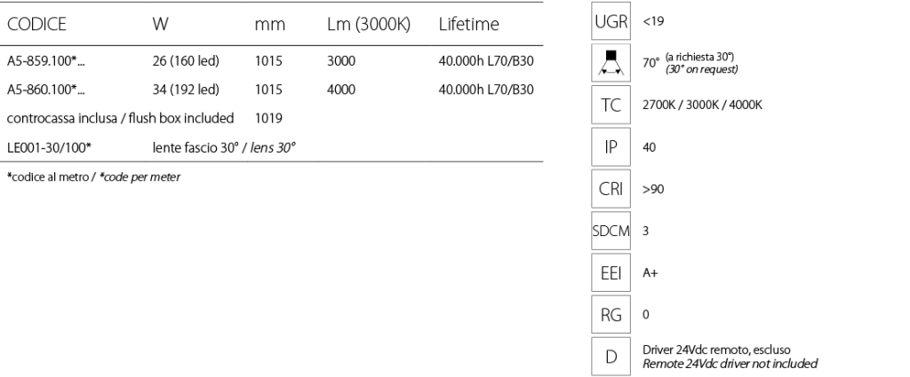The height and width of the screenshot is (377, 910).
Task: Select product code A5-860.100
Action: pyautogui.click(x=46, y=90)
